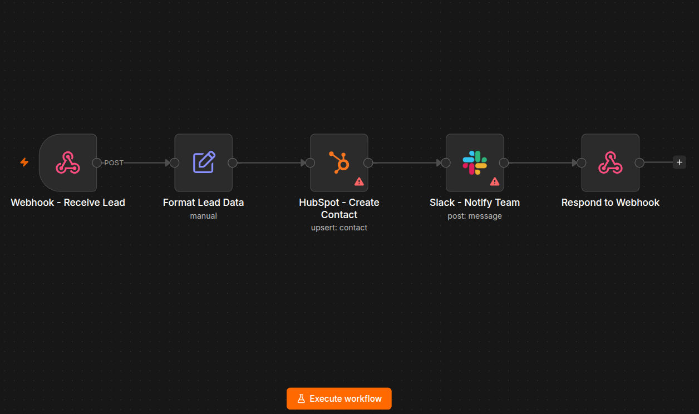Open the Webhook - Receive Lead node
This screenshot has height=414, width=699.
click(x=68, y=162)
